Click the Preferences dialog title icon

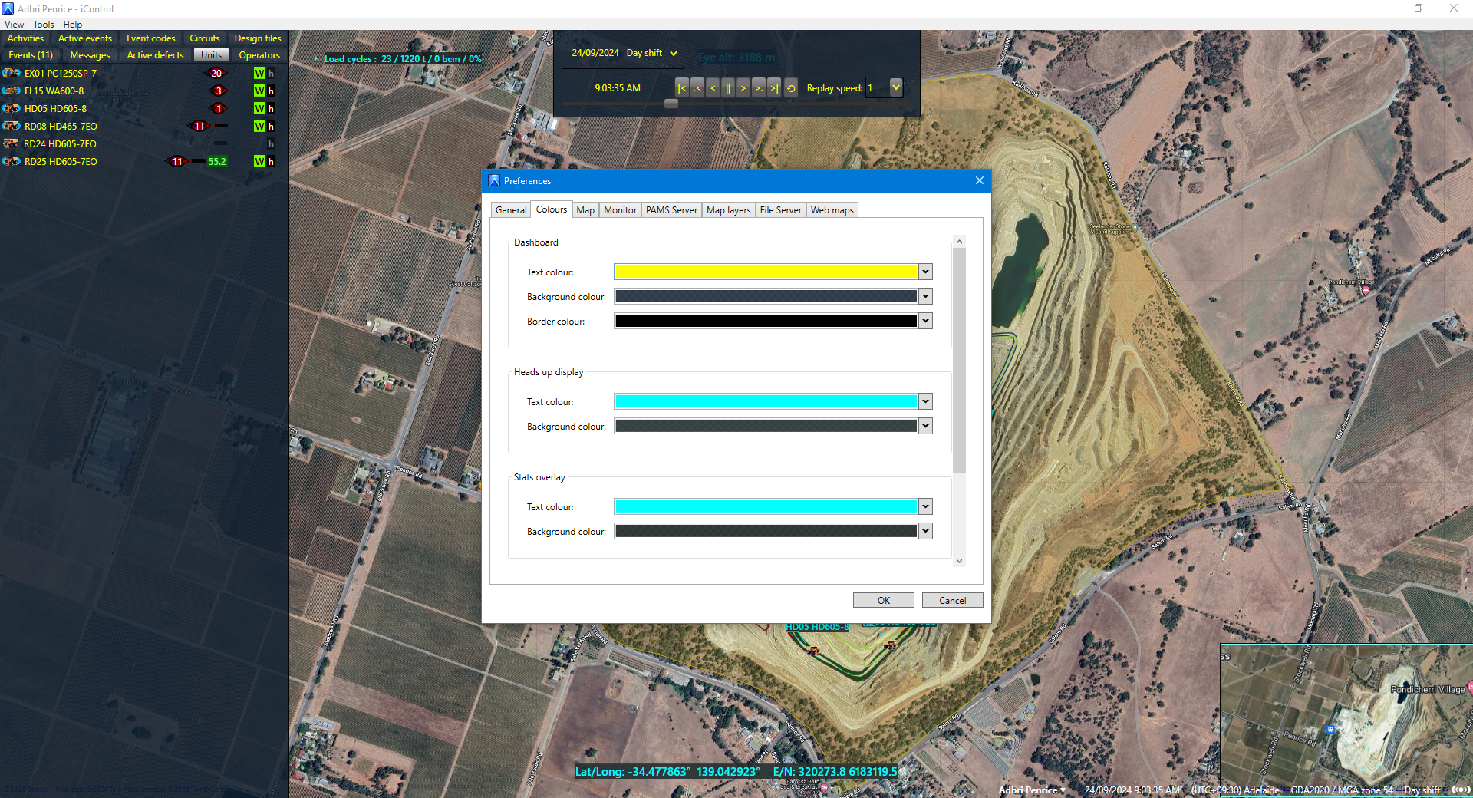(494, 180)
